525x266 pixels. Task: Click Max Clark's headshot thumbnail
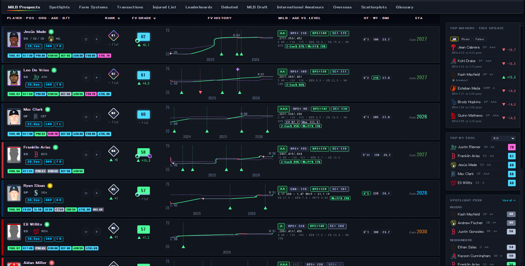coord(14,117)
